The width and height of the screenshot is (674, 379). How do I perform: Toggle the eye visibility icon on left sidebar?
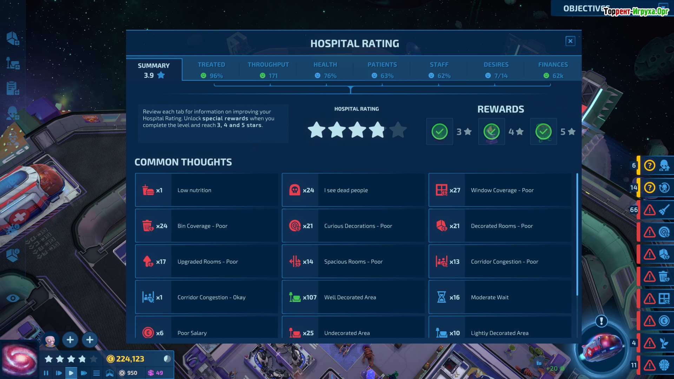tap(13, 298)
